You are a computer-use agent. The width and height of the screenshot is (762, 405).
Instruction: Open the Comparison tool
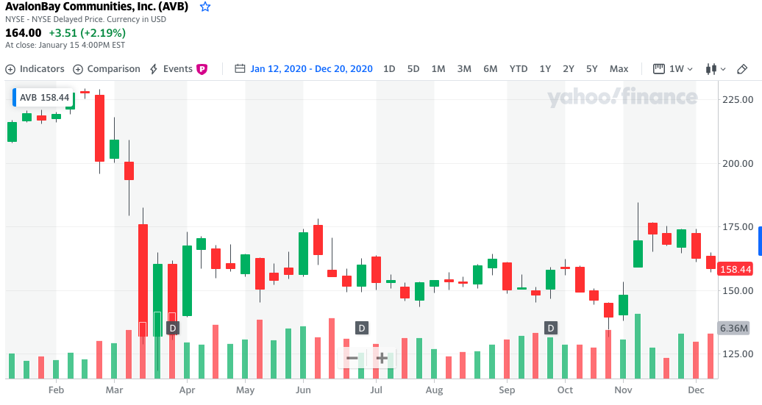[x=107, y=69]
